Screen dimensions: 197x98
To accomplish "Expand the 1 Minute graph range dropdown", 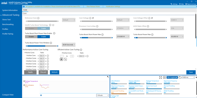I will coord(102,95).
